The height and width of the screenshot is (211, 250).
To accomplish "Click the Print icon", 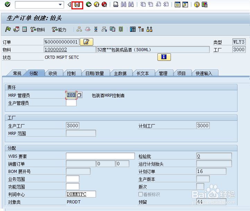I will 116,4.
